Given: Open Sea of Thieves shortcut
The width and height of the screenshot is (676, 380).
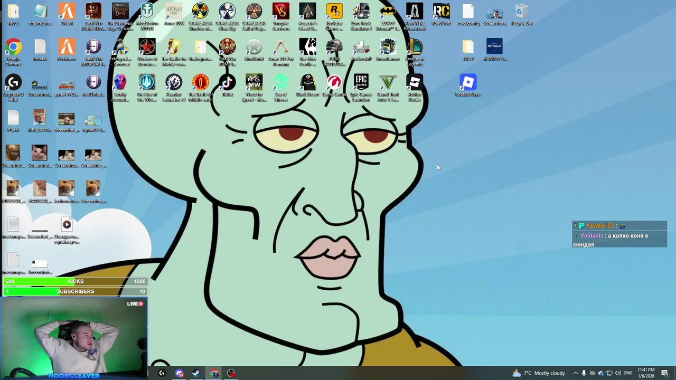Looking at the screenshot, I should click(x=281, y=88).
